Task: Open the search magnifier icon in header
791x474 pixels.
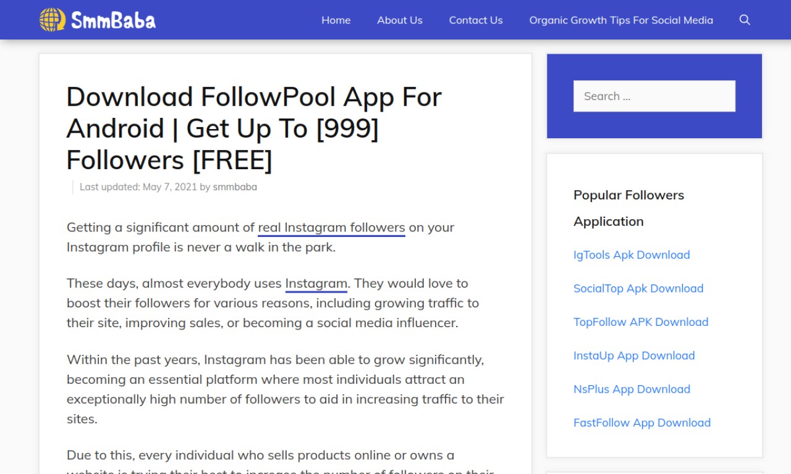Action: (x=745, y=20)
